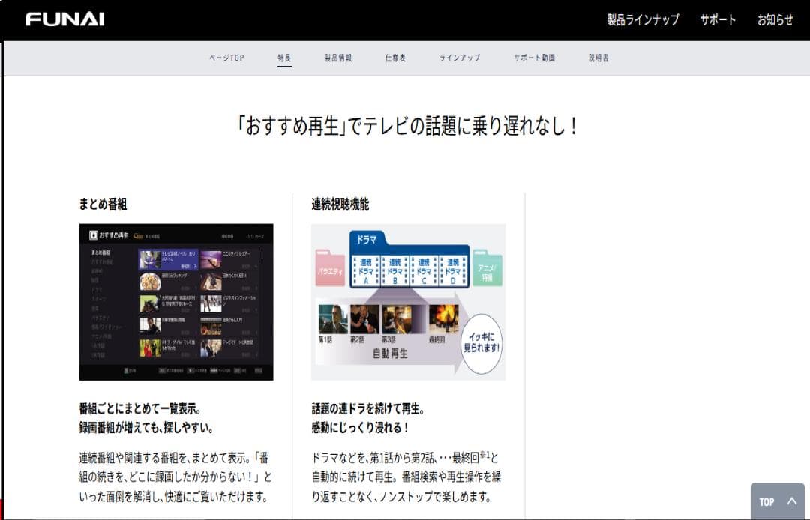This screenshot has height=520, width=810.
Task: Select the 連続ドラマD block
Action: [x=452, y=269]
